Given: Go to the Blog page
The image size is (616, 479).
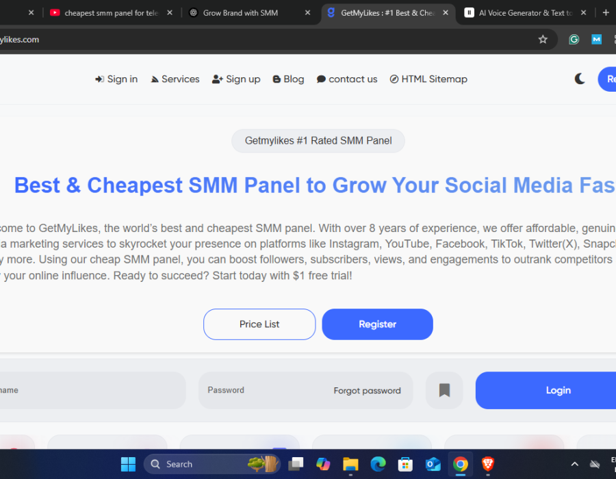Looking at the screenshot, I should coord(288,79).
